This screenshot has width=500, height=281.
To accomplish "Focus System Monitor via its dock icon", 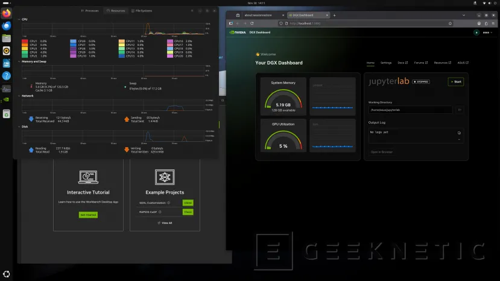I will tap(7, 89).
